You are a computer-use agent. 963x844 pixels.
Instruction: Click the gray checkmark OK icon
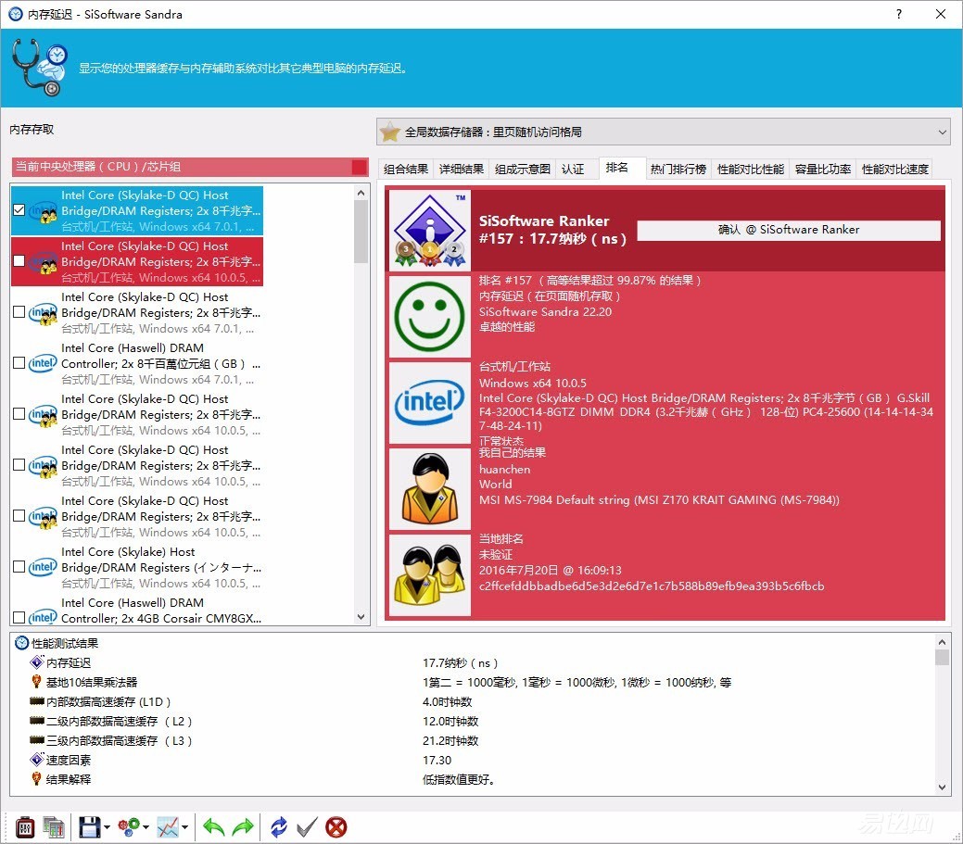pos(307,827)
